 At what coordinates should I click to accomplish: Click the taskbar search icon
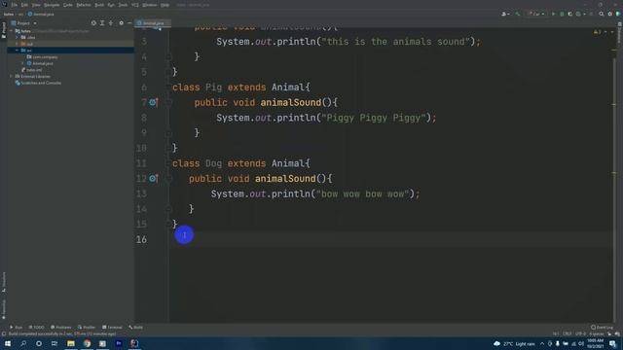[x=23, y=343]
